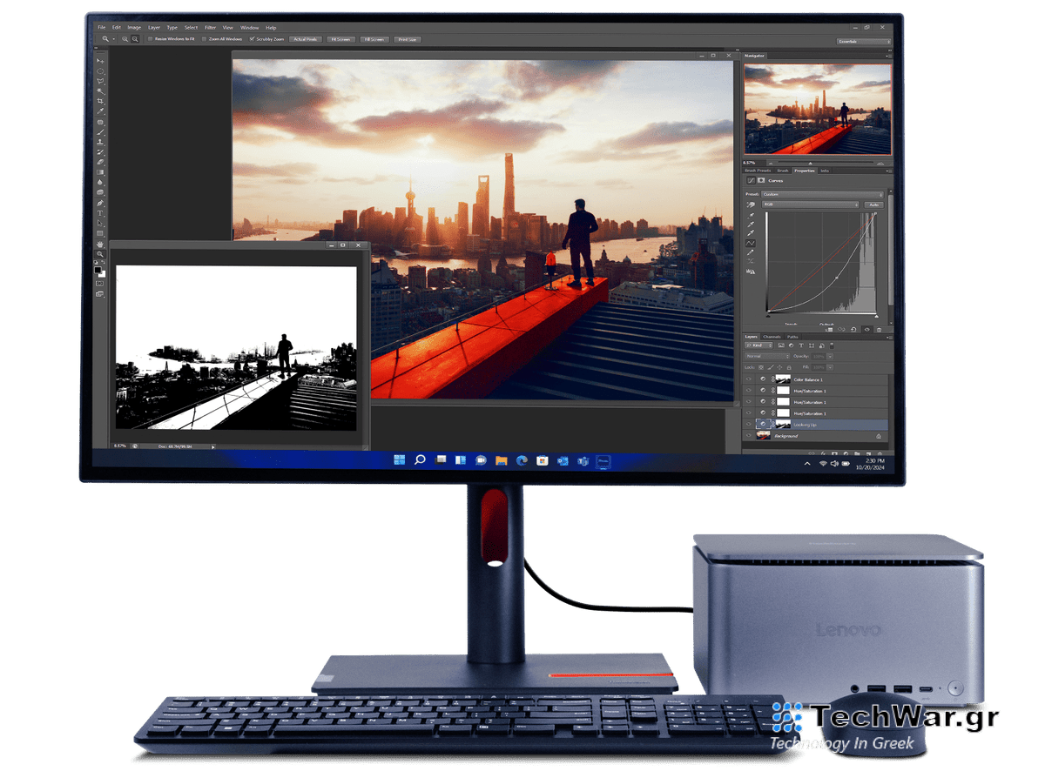Viewport: 1045px width, 771px height.
Task: Click the lock position icon in Layers panel
Action: [x=779, y=367]
